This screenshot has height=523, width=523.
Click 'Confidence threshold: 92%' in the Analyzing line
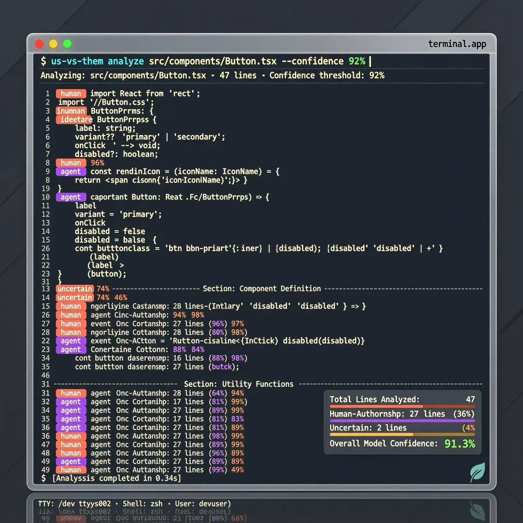327,76
